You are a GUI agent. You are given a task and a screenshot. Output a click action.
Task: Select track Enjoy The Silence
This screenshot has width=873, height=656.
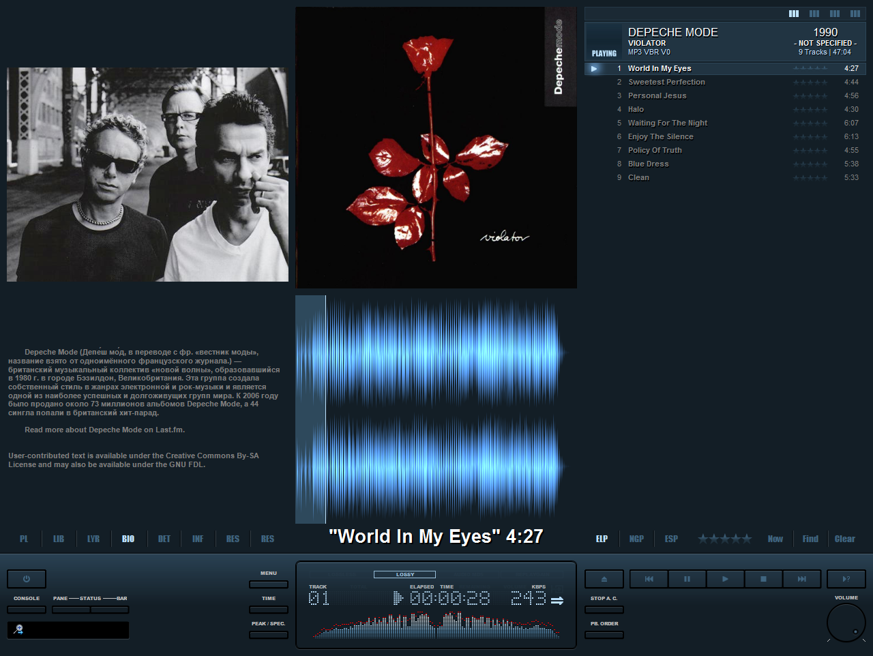click(725, 136)
